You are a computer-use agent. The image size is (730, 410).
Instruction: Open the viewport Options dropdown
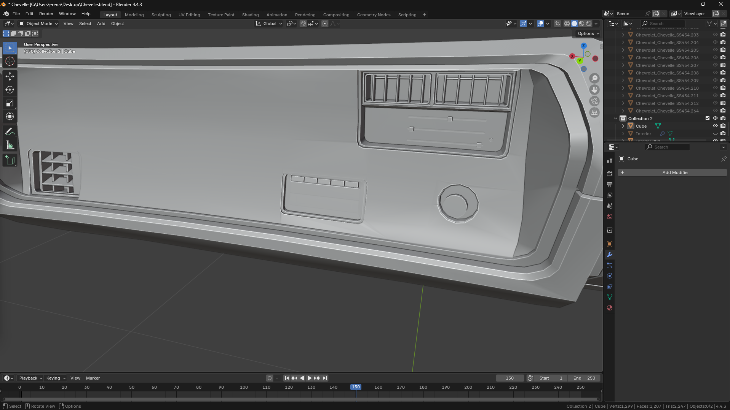pyautogui.click(x=588, y=33)
